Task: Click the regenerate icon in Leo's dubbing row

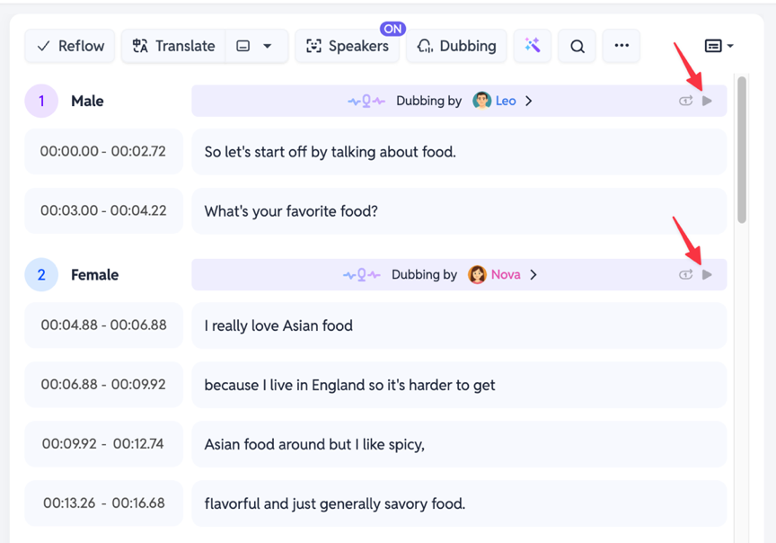Action: 685,101
